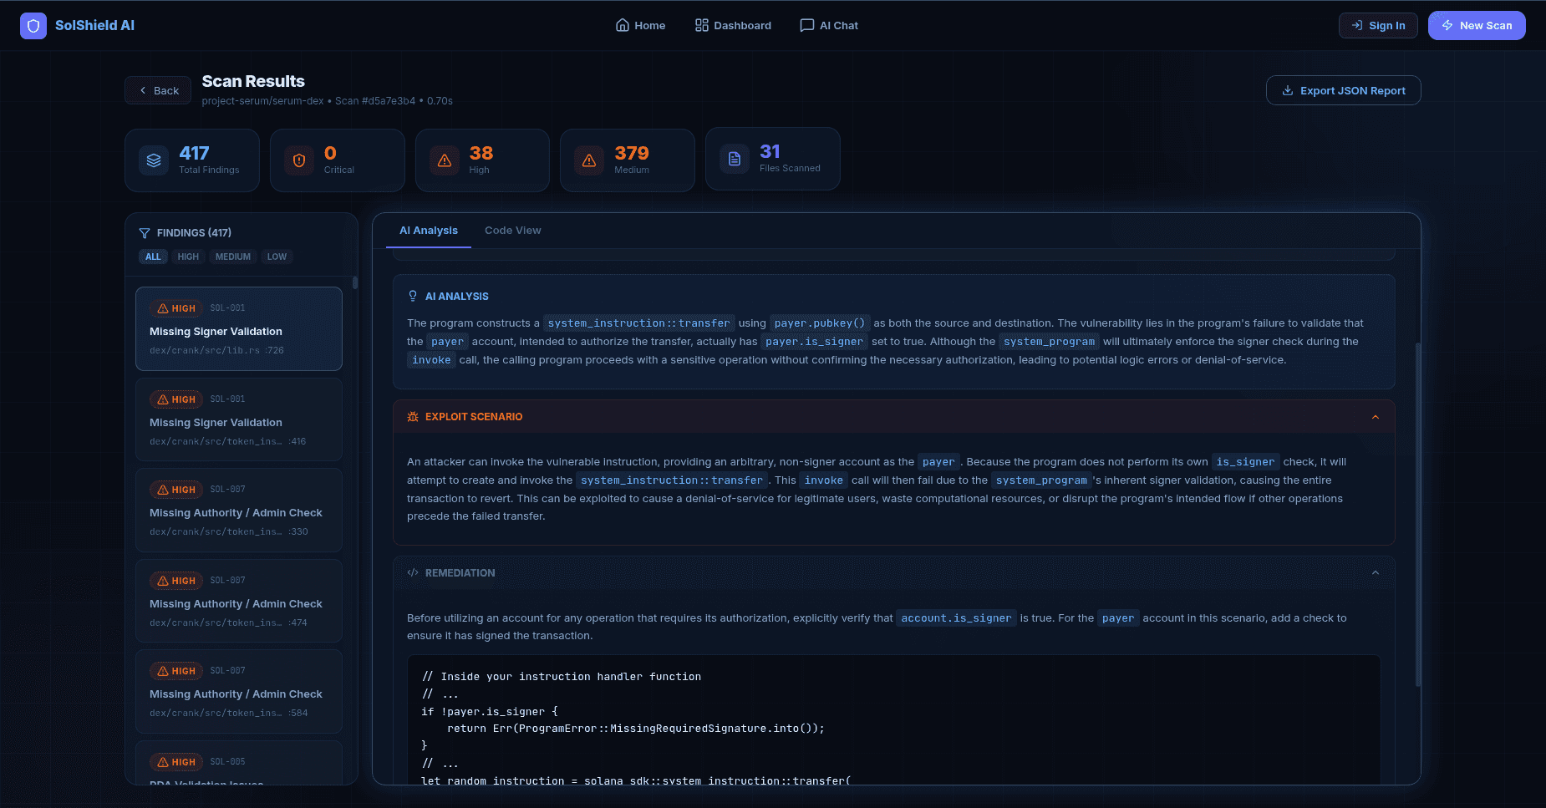Click the funnel filter icon beside FINDINGS (417)
The image size is (1546, 808).
click(145, 233)
